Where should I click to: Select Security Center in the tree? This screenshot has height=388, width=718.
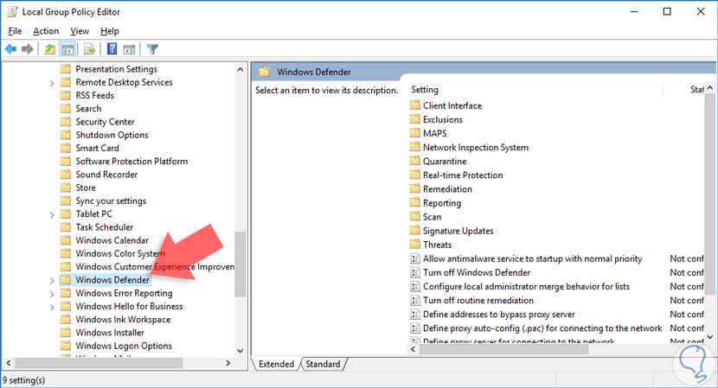[105, 122]
